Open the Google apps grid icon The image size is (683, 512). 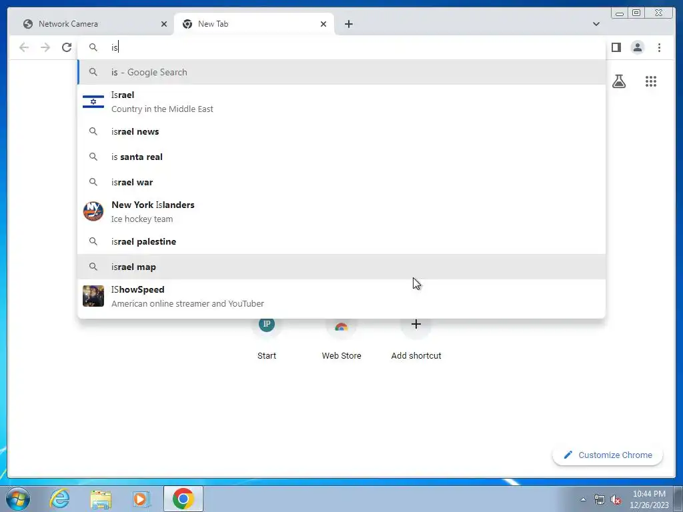coord(651,81)
